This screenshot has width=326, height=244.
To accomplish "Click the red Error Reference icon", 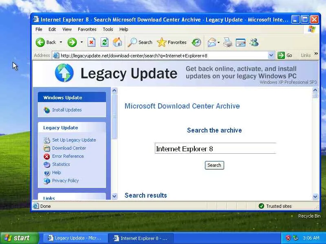I will (x=47, y=156).
